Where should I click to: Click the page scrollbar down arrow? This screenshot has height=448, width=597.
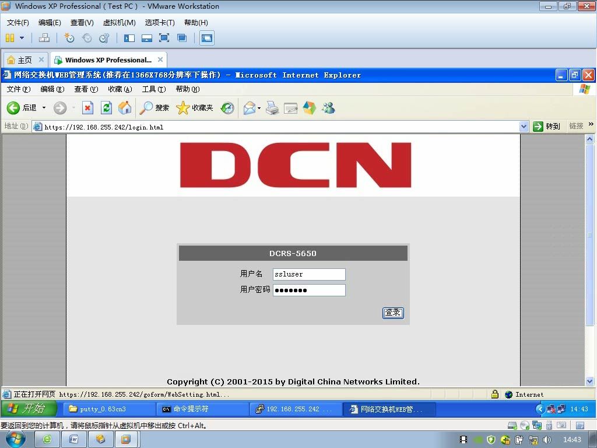[590, 381]
